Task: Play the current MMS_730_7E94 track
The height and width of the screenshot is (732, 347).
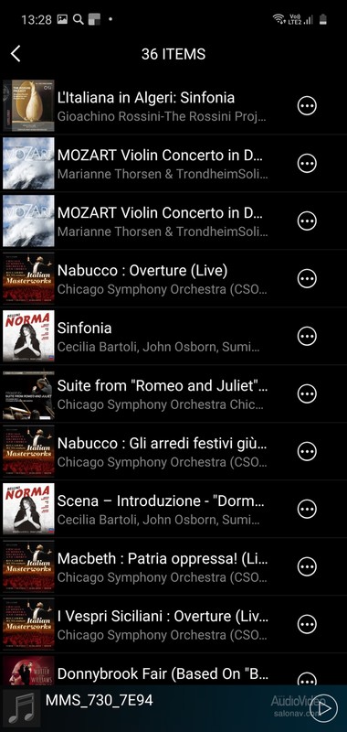Action: 323,708
